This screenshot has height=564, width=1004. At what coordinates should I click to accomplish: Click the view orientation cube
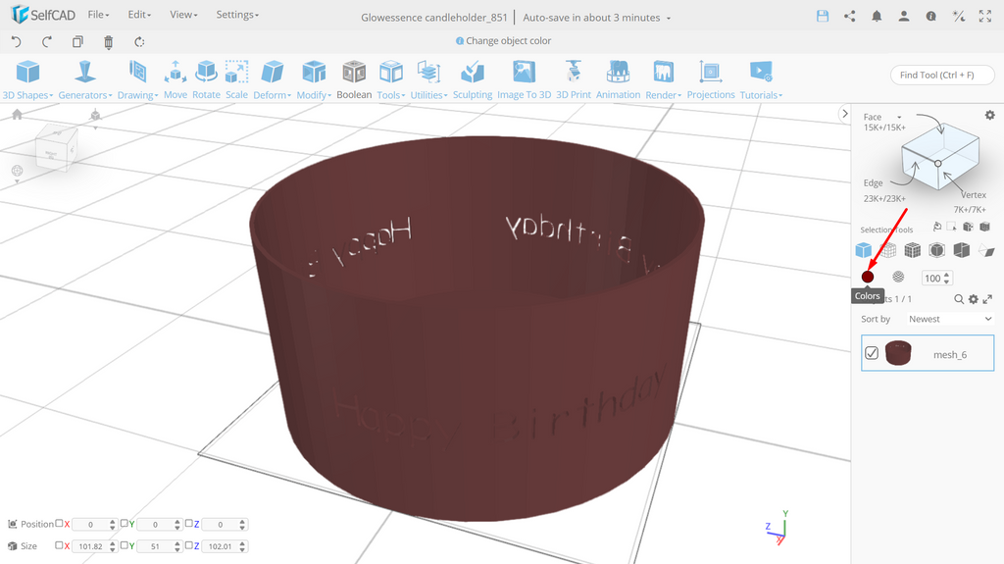[56, 147]
